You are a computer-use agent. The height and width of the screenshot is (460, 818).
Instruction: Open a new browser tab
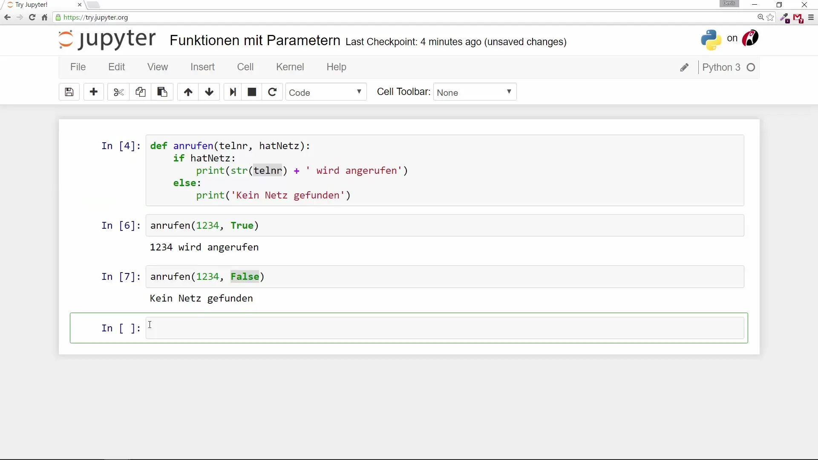point(93,5)
